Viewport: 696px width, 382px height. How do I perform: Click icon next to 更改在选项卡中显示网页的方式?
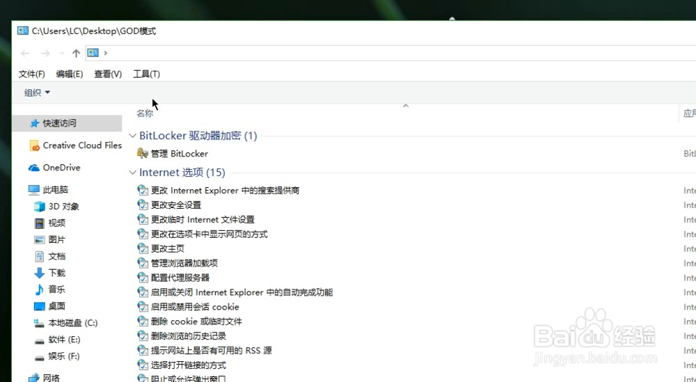coord(143,234)
